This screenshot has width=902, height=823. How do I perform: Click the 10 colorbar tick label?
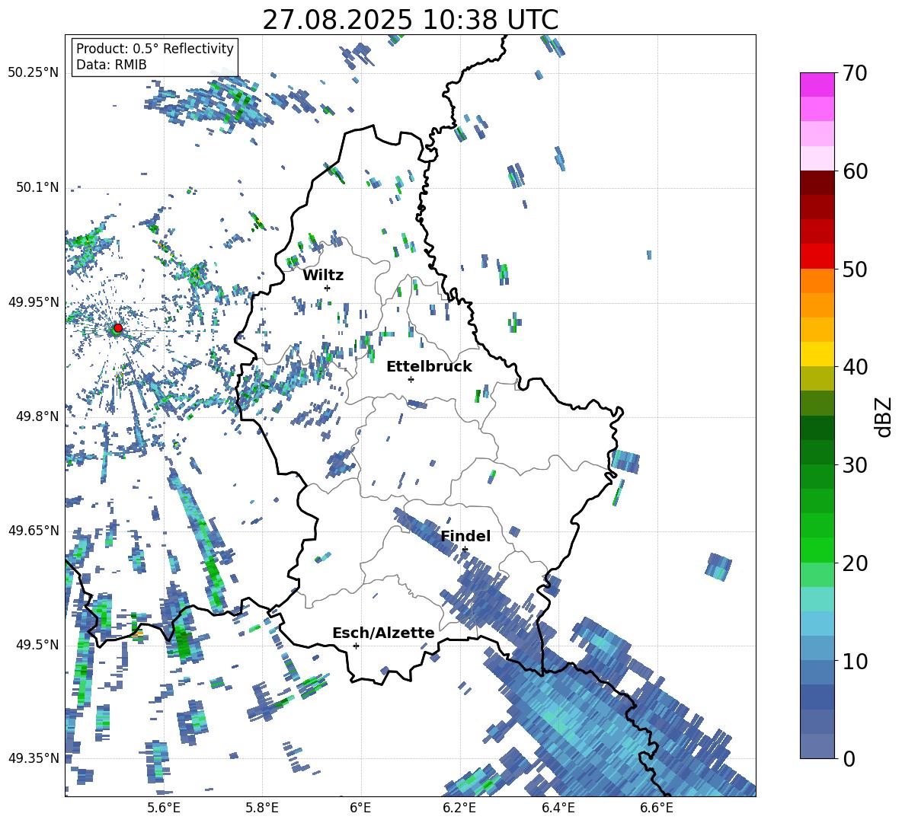[854, 661]
